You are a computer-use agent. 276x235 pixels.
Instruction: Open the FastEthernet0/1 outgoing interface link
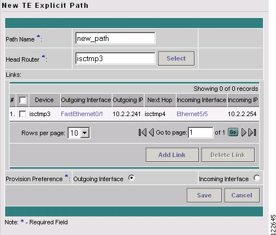click(x=82, y=114)
